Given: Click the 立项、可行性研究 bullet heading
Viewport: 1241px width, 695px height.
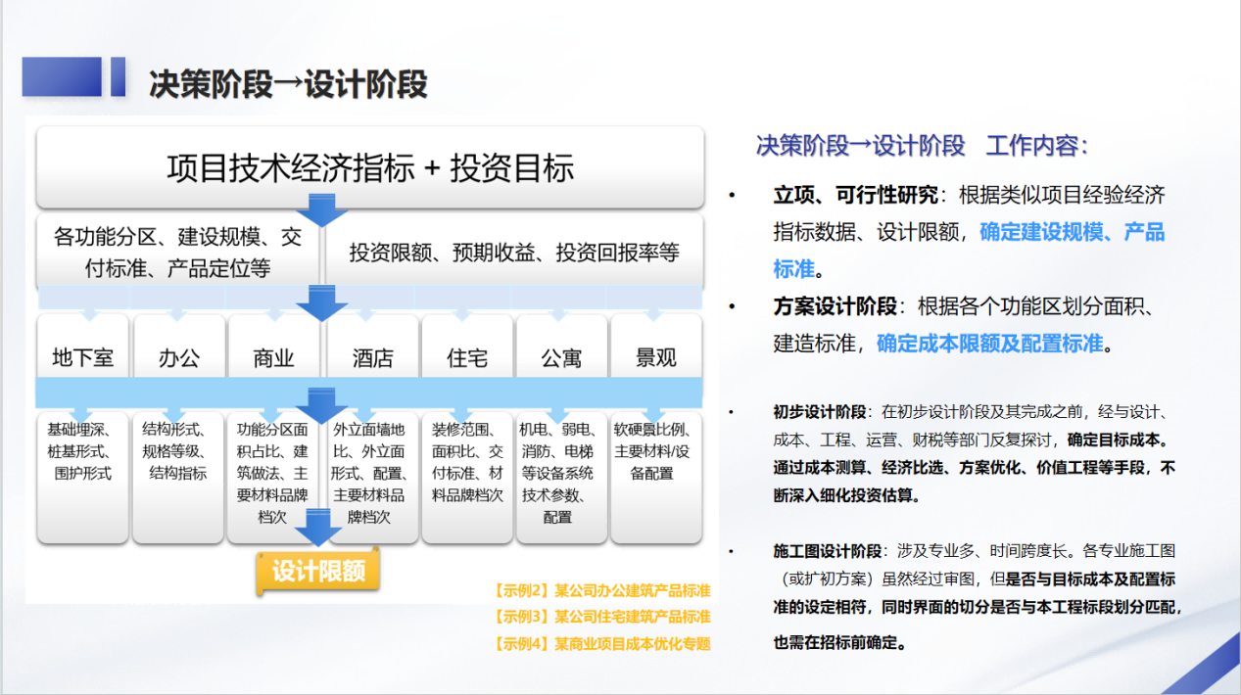Looking at the screenshot, I should coord(855,195).
